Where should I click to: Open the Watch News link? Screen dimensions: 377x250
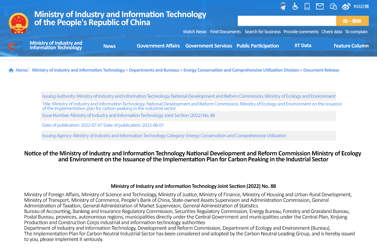194,32
